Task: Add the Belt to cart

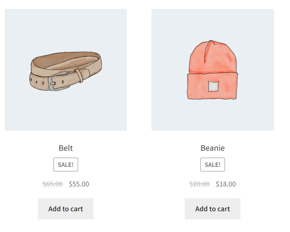Action: click(x=66, y=209)
